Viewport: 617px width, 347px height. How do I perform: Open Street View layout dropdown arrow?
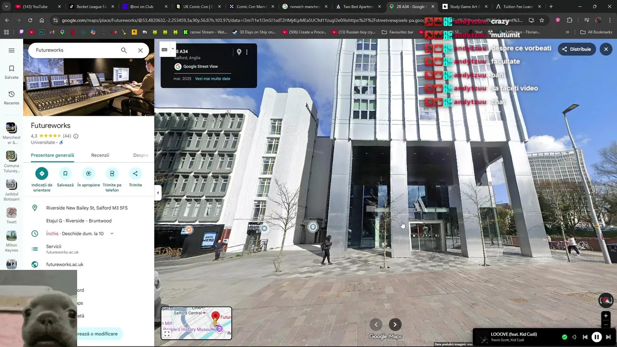click(x=173, y=49)
